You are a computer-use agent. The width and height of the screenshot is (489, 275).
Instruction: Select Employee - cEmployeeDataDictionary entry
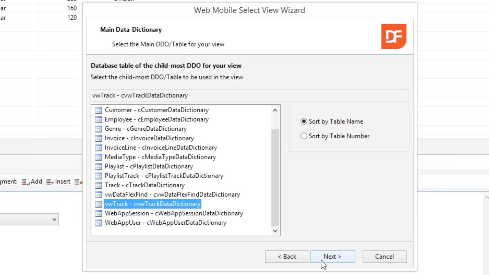(x=156, y=120)
